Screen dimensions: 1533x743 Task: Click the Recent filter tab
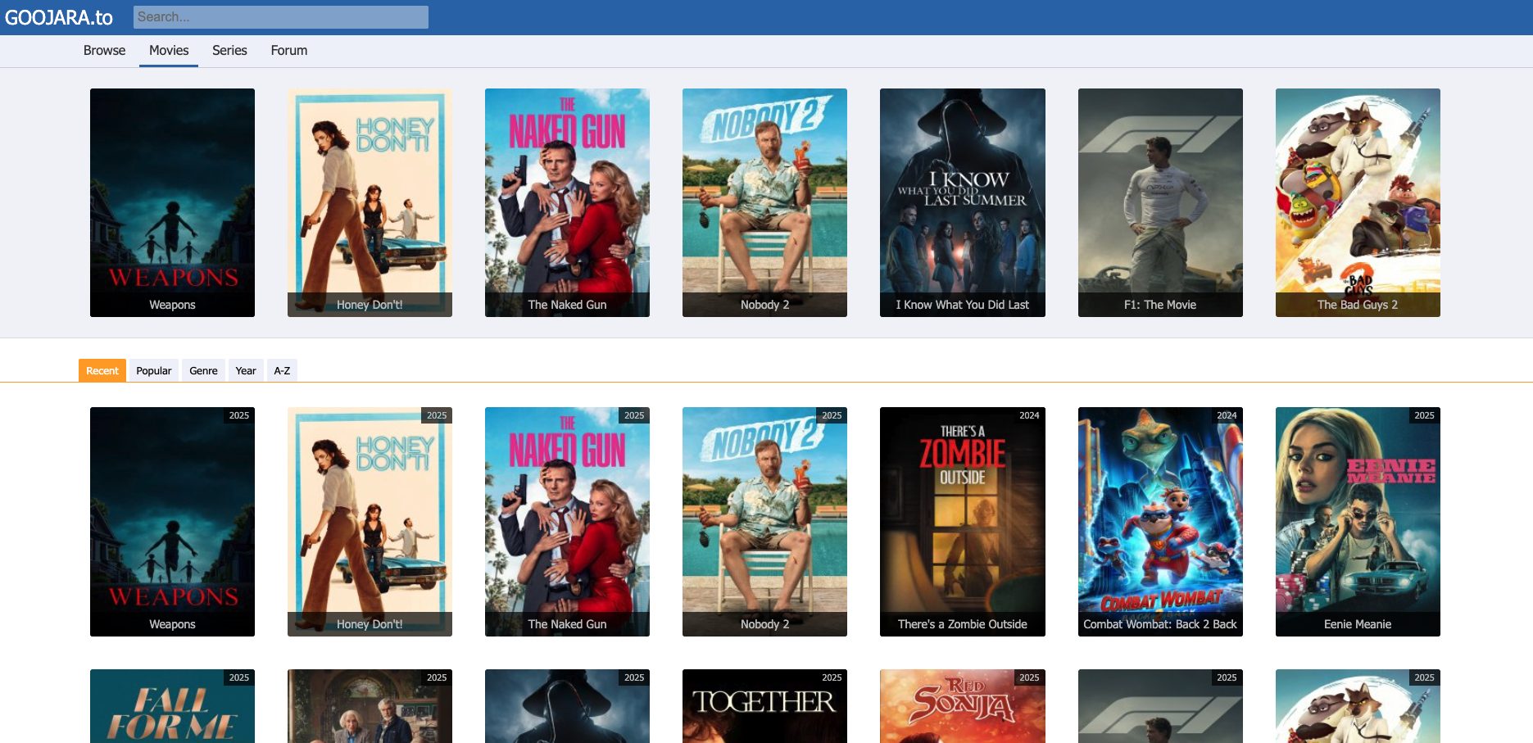102,370
